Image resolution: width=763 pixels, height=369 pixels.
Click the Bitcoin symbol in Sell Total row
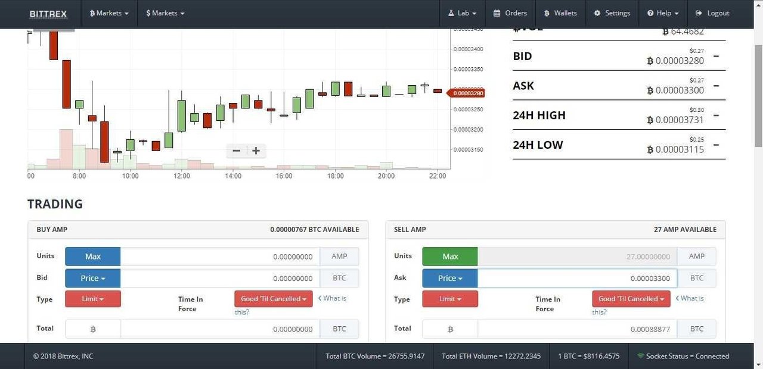[450, 329]
